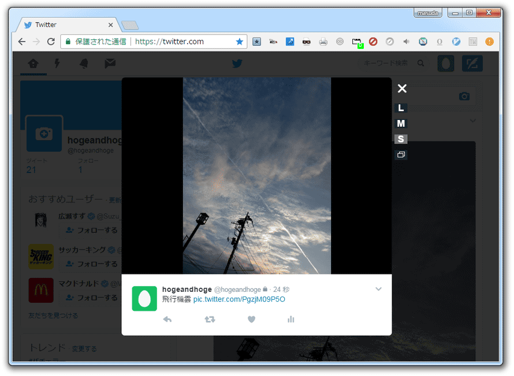
Task: Open Messages via the envelope icon
Action: pos(110,63)
